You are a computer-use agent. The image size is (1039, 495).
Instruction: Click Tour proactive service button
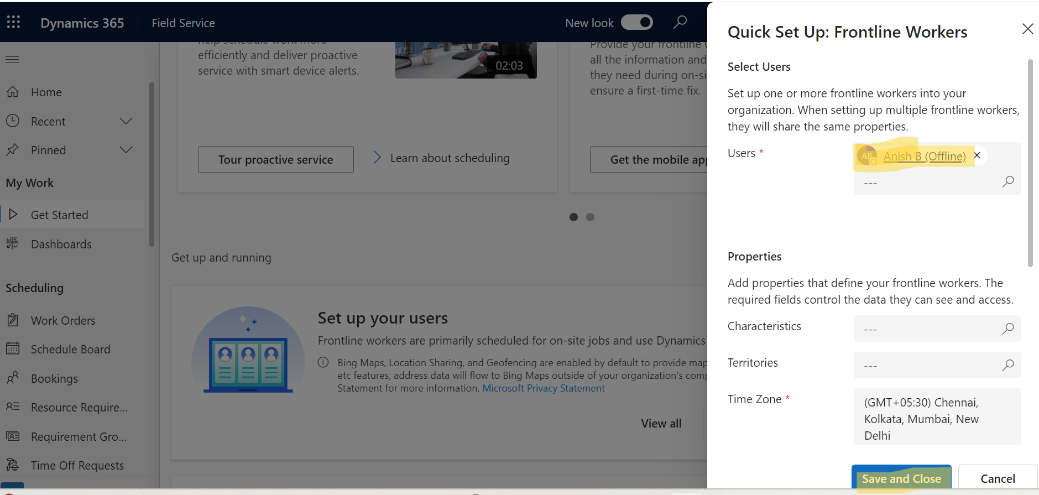point(276,159)
